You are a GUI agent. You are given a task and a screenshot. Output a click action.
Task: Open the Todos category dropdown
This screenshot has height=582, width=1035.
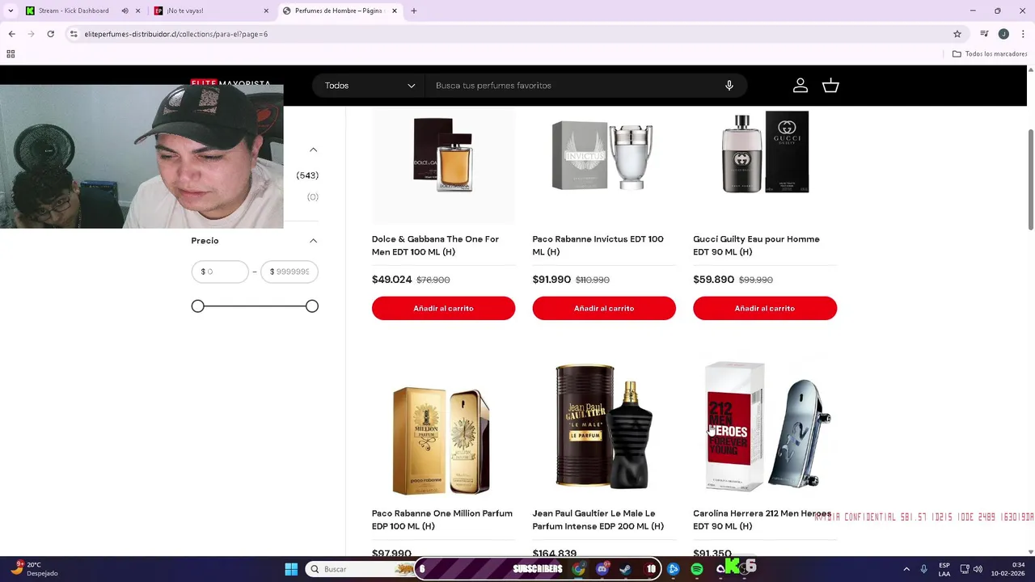coord(369,86)
